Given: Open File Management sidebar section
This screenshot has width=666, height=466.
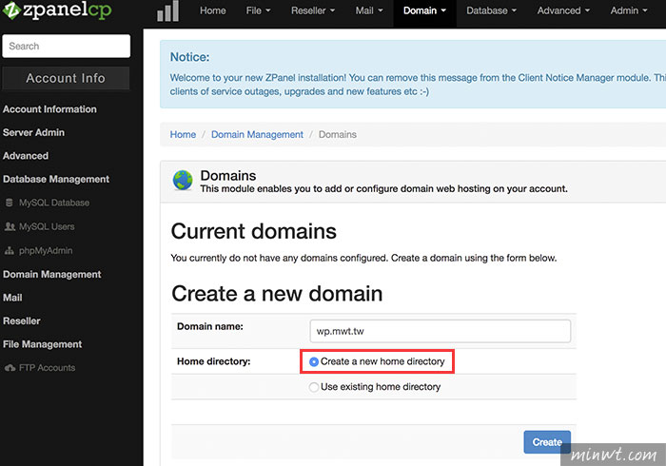Looking at the screenshot, I should (x=43, y=344).
